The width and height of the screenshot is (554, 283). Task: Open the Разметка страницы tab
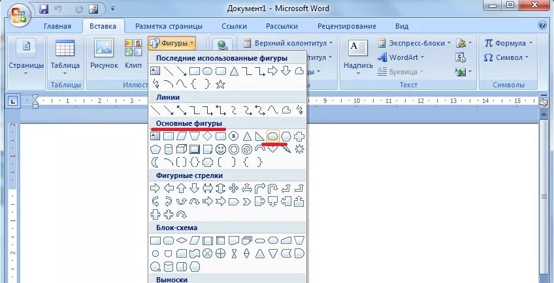coord(169,26)
